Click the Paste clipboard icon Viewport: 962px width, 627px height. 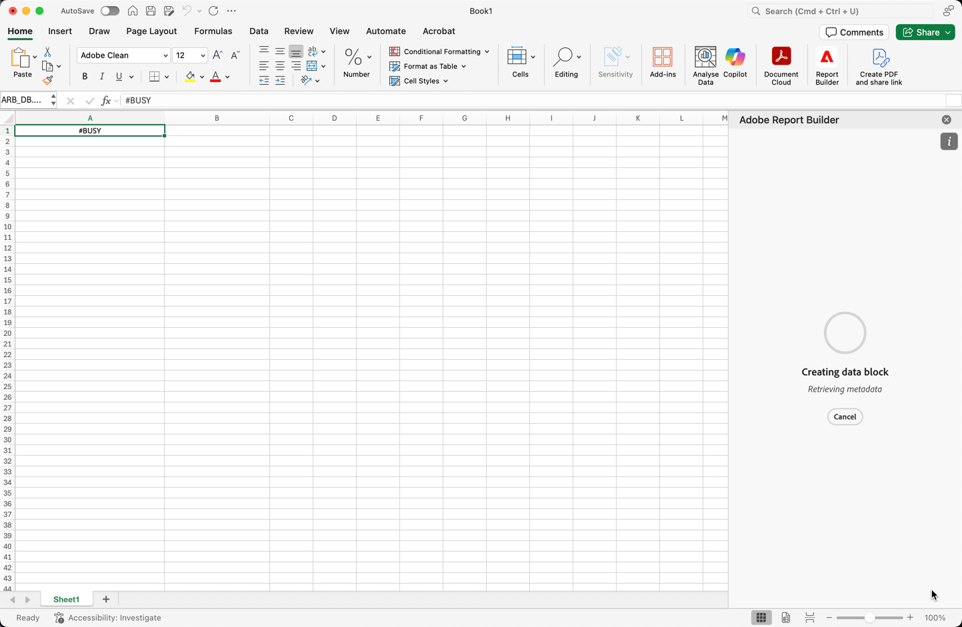pyautogui.click(x=21, y=59)
